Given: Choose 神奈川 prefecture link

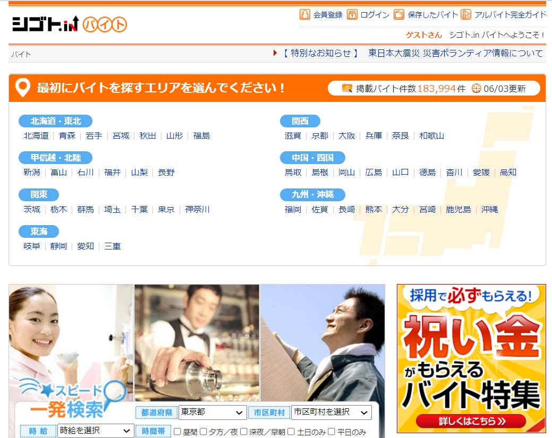Looking at the screenshot, I should tap(198, 210).
